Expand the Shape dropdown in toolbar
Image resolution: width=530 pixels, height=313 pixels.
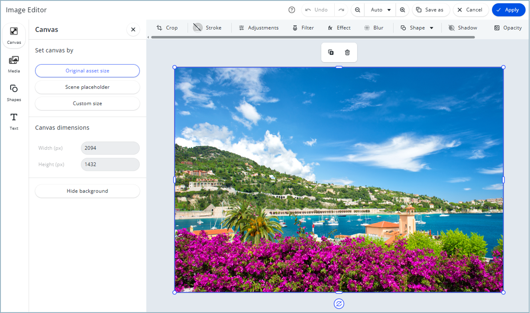417,28
